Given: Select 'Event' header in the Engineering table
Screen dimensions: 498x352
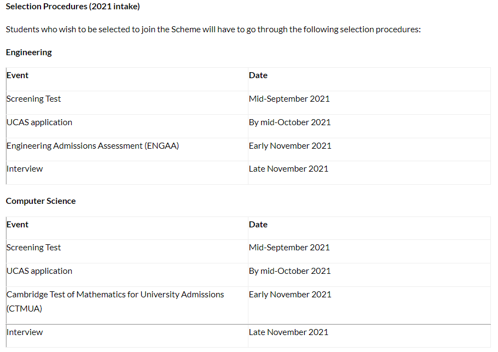Looking at the screenshot, I should click(x=18, y=75).
